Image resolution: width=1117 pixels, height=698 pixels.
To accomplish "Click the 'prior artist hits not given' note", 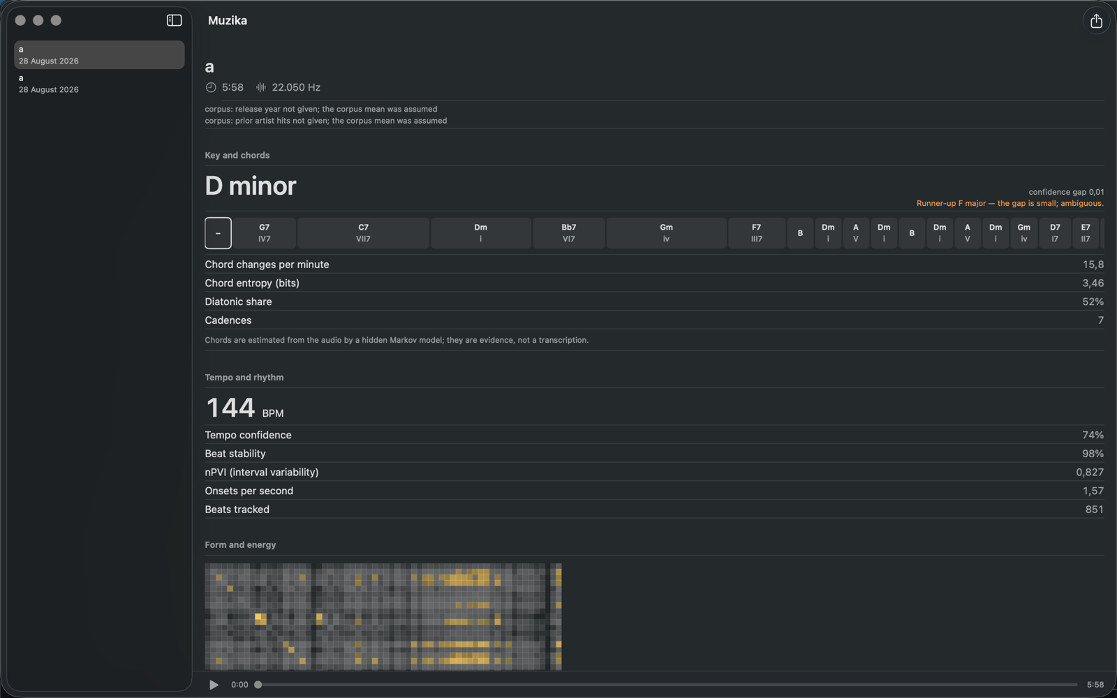I will click(326, 121).
